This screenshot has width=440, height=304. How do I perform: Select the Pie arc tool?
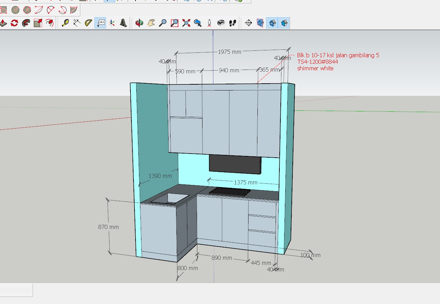[x=73, y=10]
